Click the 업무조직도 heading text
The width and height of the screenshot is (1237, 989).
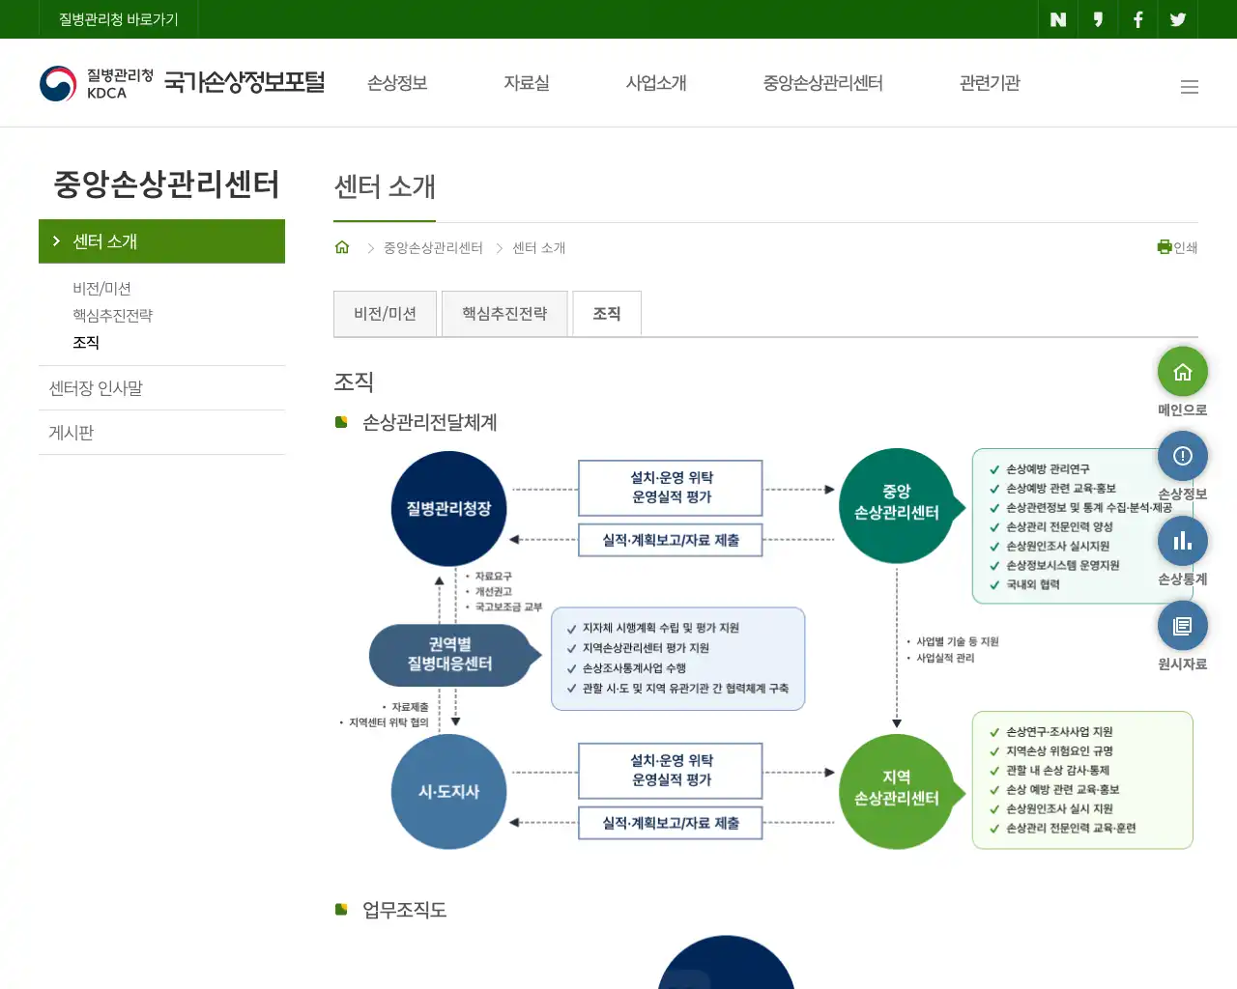coord(404,910)
